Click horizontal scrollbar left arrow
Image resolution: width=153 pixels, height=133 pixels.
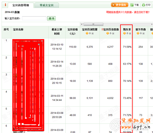[82, 24]
